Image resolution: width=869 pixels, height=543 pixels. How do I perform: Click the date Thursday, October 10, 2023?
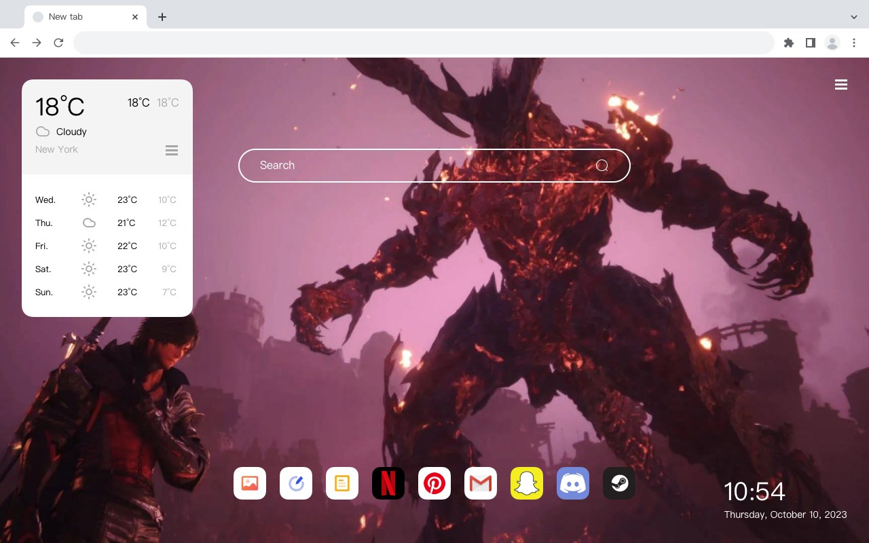coord(785,514)
